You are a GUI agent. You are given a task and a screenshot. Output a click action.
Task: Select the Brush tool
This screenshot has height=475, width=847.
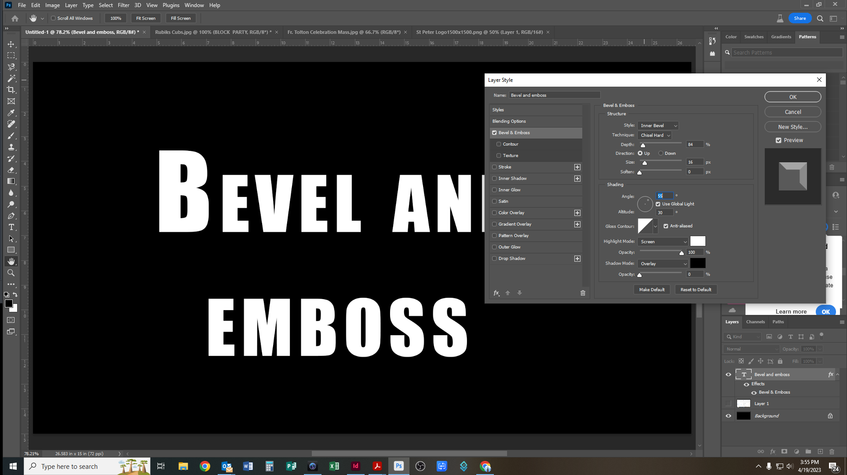11,136
